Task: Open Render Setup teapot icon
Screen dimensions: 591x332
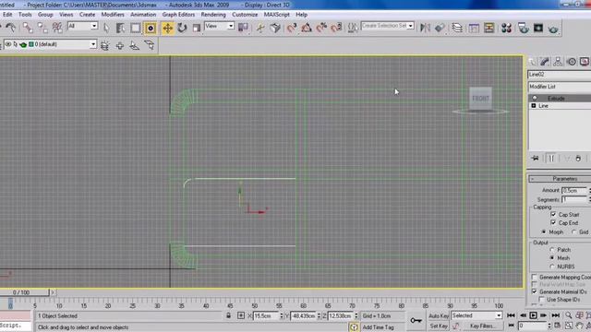Action: coord(524,28)
